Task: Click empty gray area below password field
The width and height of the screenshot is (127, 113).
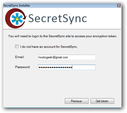Action: [x=62, y=84]
